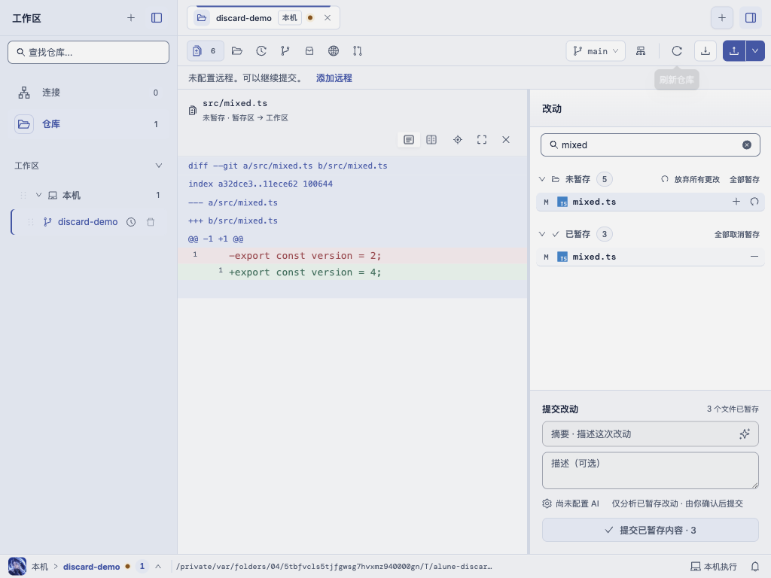The width and height of the screenshot is (771, 578).
Task: Open the stash box icon
Action: tap(309, 50)
